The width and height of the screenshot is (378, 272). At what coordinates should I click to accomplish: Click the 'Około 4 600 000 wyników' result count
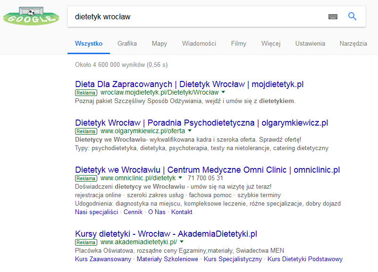tap(121, 64)
